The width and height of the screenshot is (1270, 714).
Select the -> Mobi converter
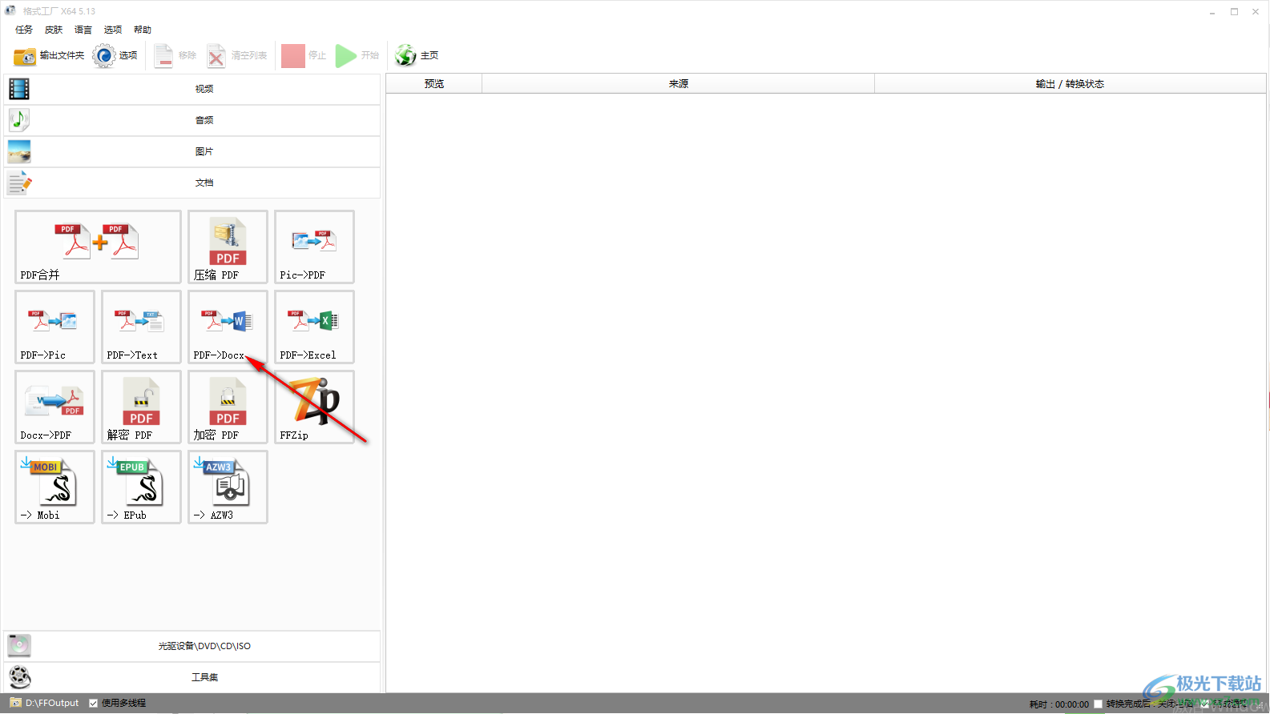(54, 487)
